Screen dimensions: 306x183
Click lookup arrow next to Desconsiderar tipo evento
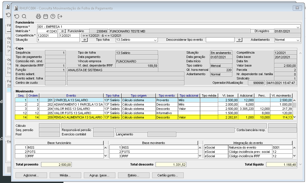[x=239, y=40]
